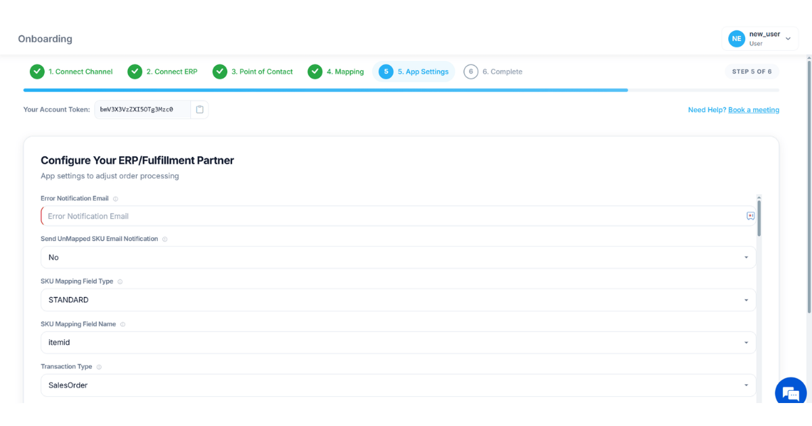Click the Book a meeting link

[x=754, y=110]
